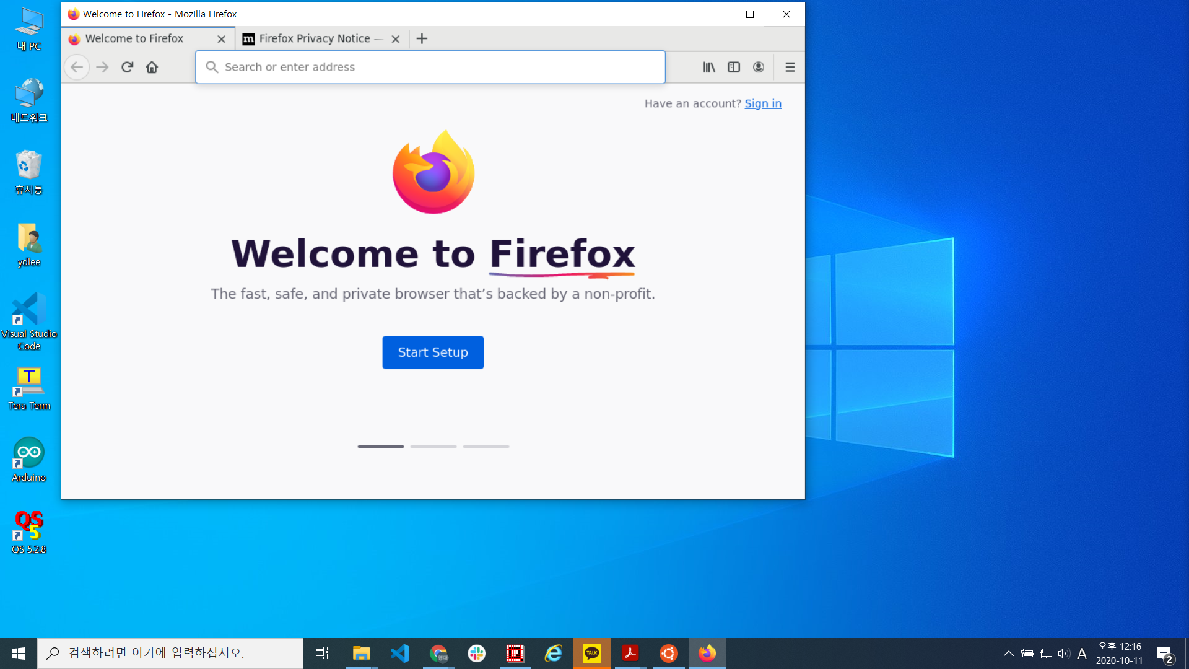Reload the current page
The width and height of the screenshot is (1189, 669).
[127, 67]
